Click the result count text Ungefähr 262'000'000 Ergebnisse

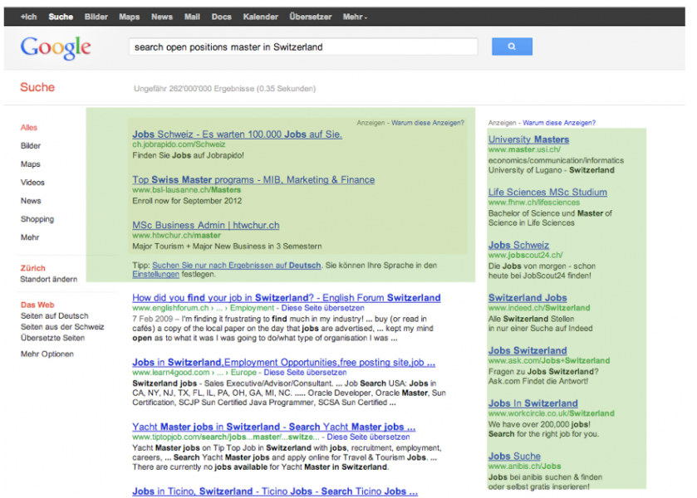click(225, 89)
